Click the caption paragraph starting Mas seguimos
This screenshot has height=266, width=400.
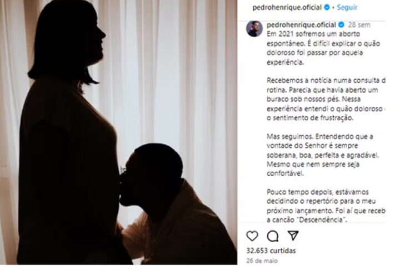click(x=323, y=155)
